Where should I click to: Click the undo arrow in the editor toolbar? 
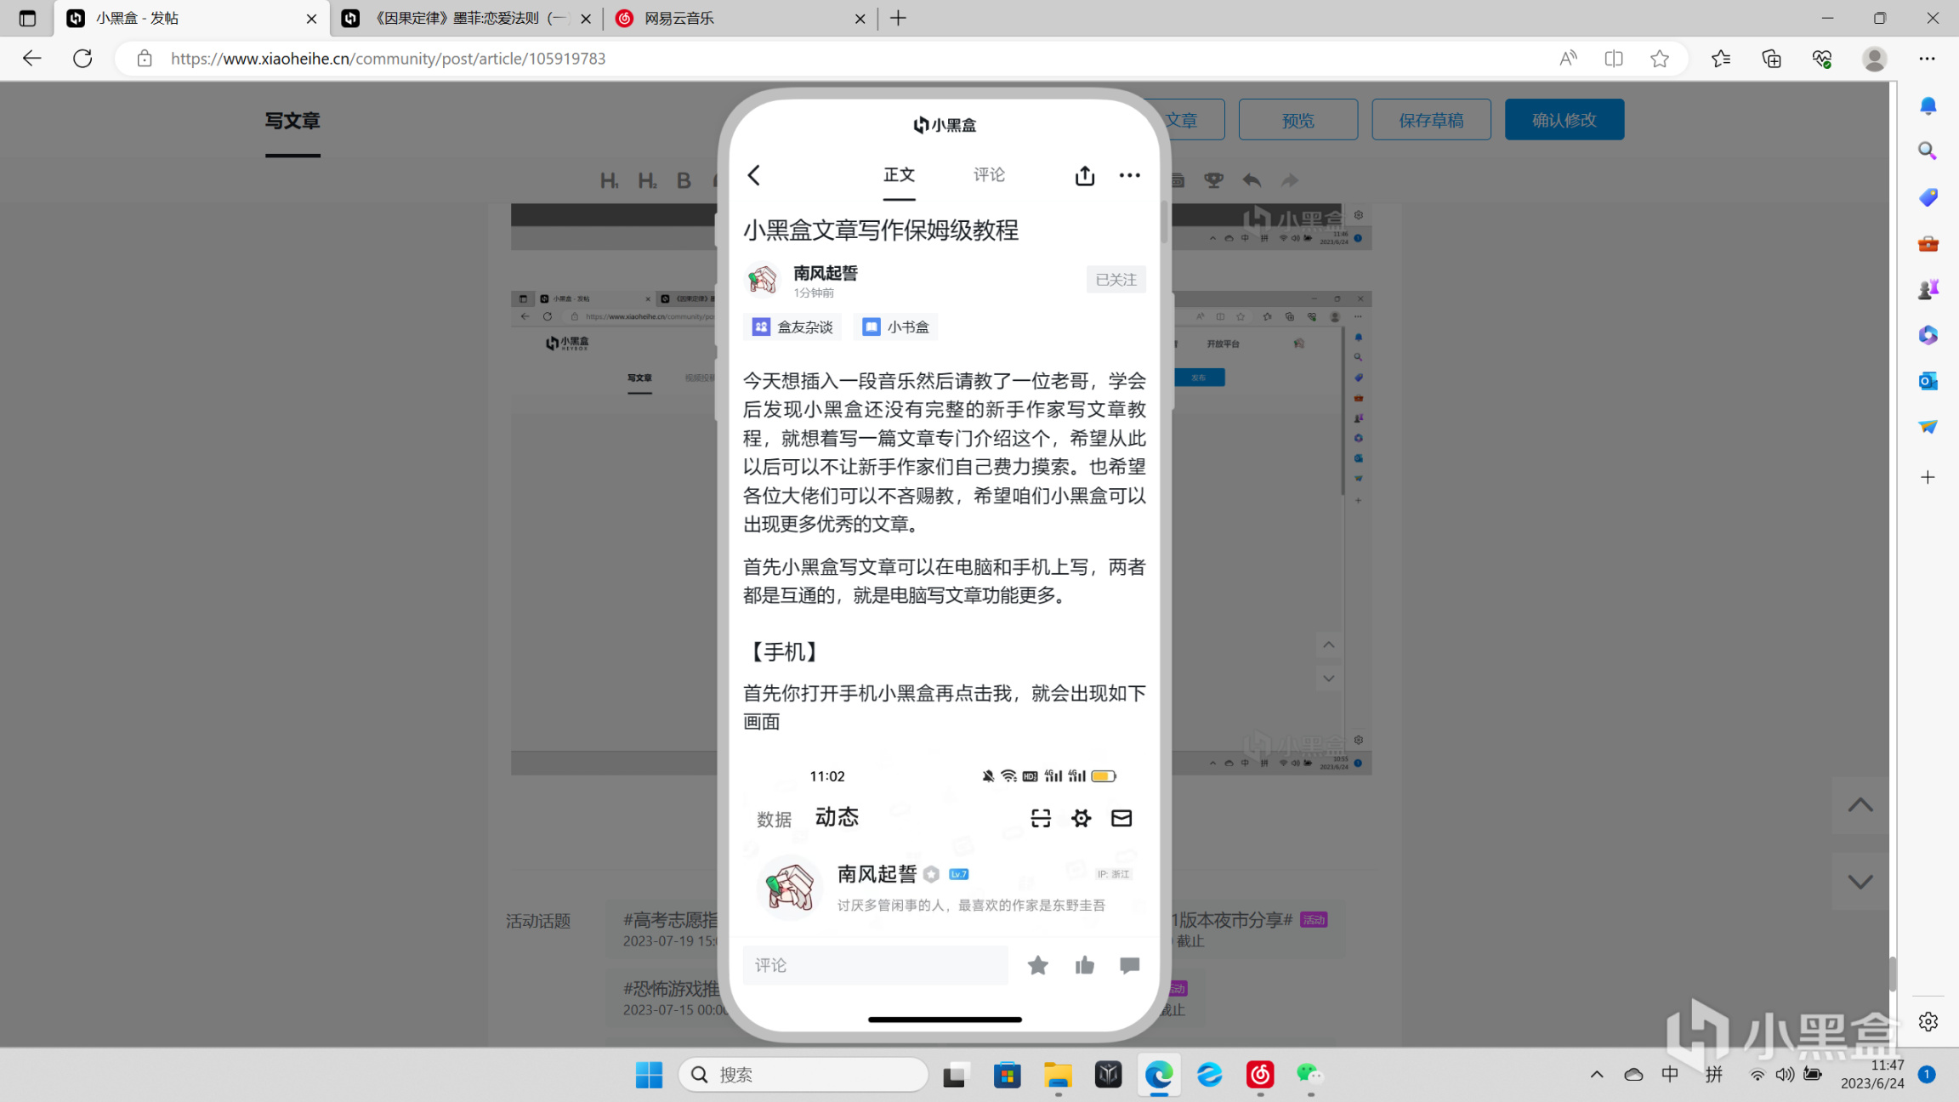pyautogui.click(x=1252, y=180)
